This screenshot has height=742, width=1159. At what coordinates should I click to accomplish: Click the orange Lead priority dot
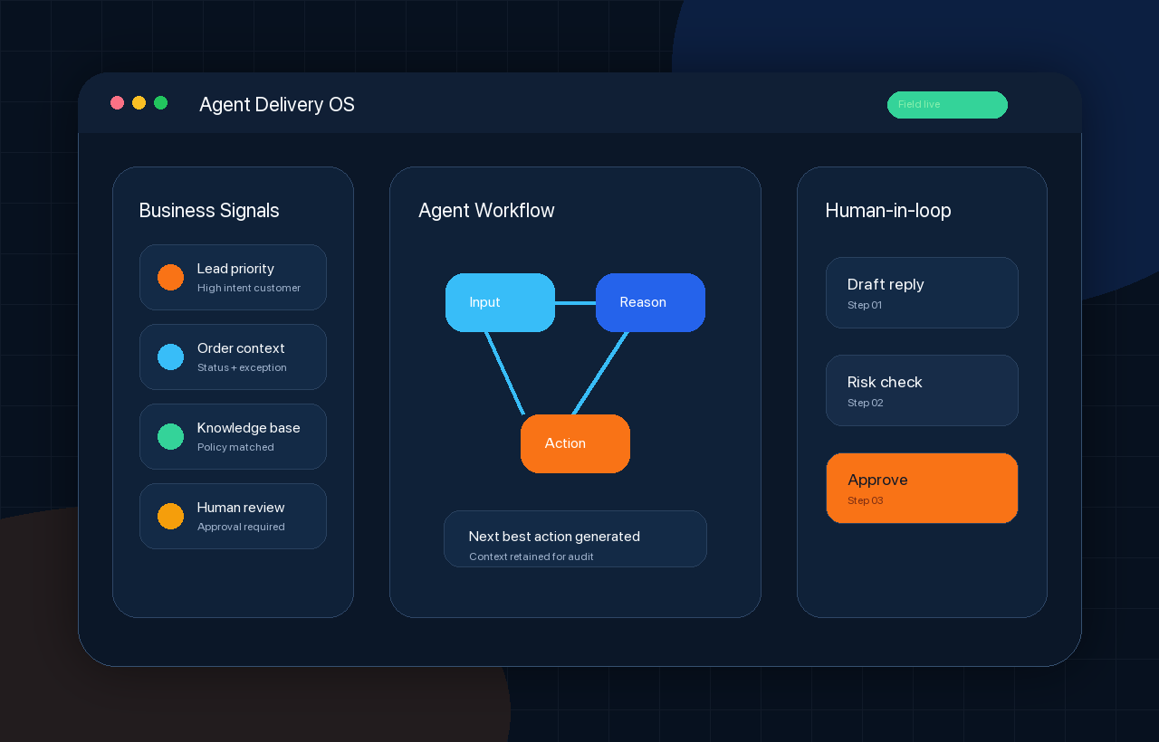(170, 277)
